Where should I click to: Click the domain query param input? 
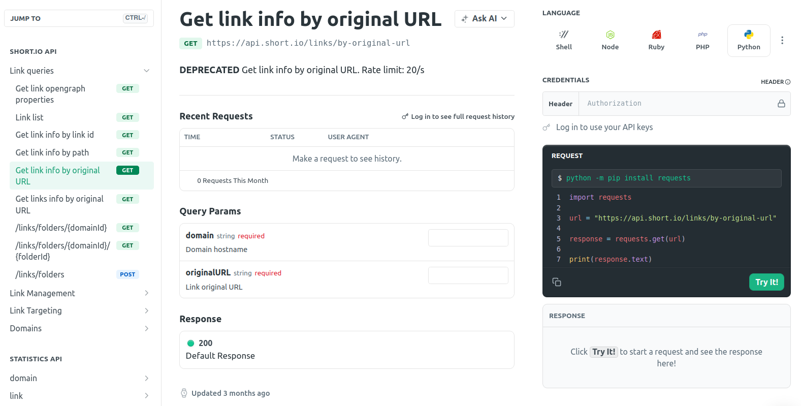click(468, 238)
